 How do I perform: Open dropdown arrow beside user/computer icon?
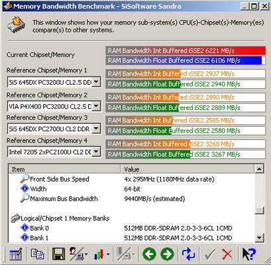coord(86,254)
